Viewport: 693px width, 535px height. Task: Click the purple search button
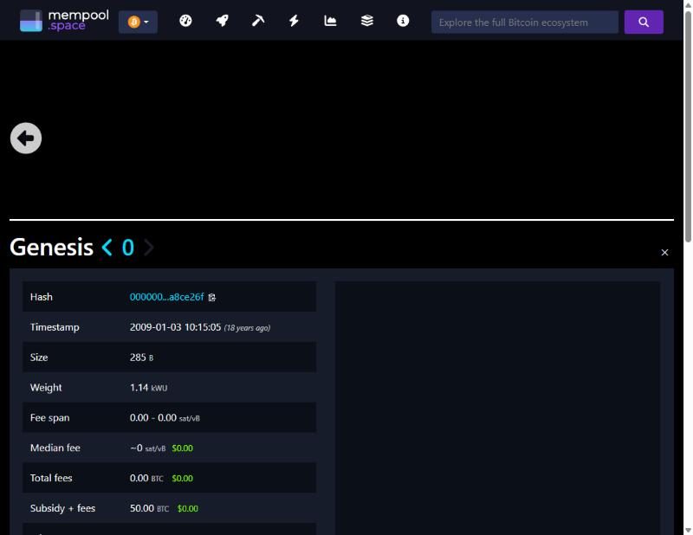coord(644,23)
